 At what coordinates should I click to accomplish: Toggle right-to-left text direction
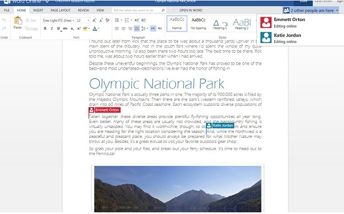pos(160,29)
